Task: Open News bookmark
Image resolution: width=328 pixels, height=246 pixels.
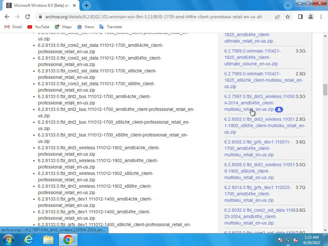Action: (86, 27)
